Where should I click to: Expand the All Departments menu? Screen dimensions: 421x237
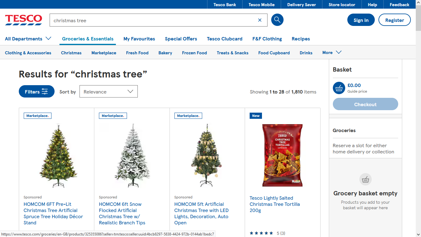28,39
